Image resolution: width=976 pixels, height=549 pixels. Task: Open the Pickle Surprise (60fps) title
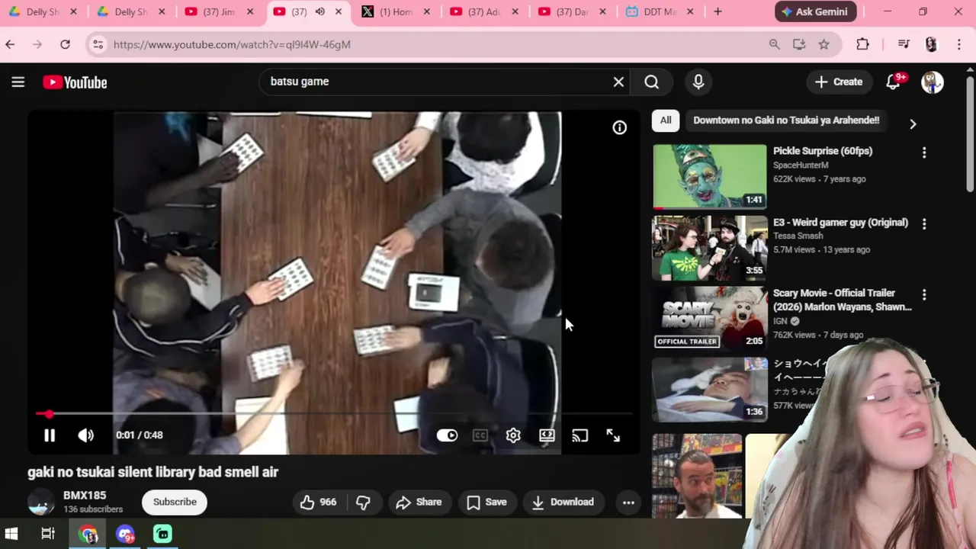point(823,151)
